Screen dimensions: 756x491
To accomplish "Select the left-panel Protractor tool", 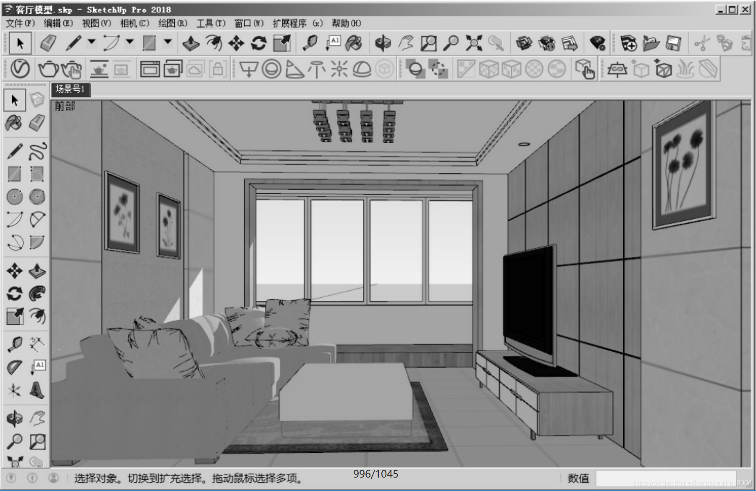I will point(15,367).
